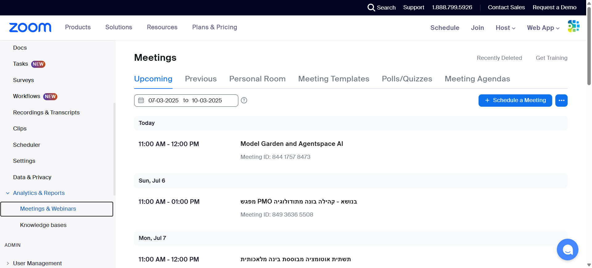The width and height of the screenshot is (592, 268).
Task: Click the start date 07-03-2025 field
Action: (x=163, y=101)
